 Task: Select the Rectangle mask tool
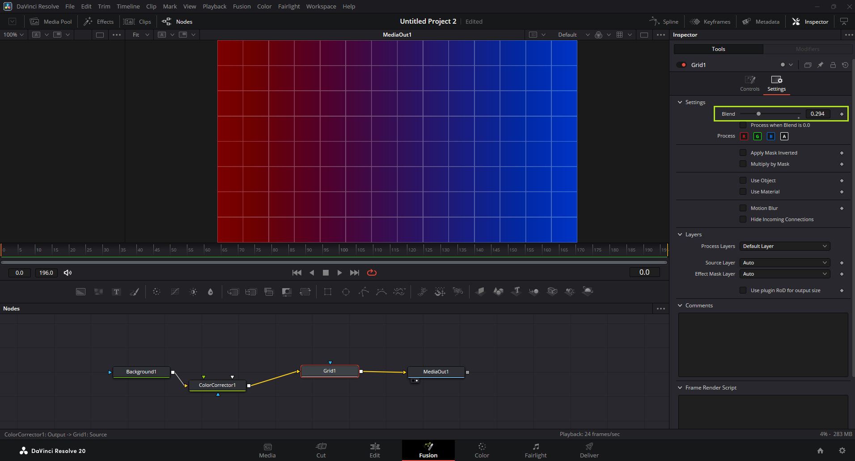click(328, 292)
